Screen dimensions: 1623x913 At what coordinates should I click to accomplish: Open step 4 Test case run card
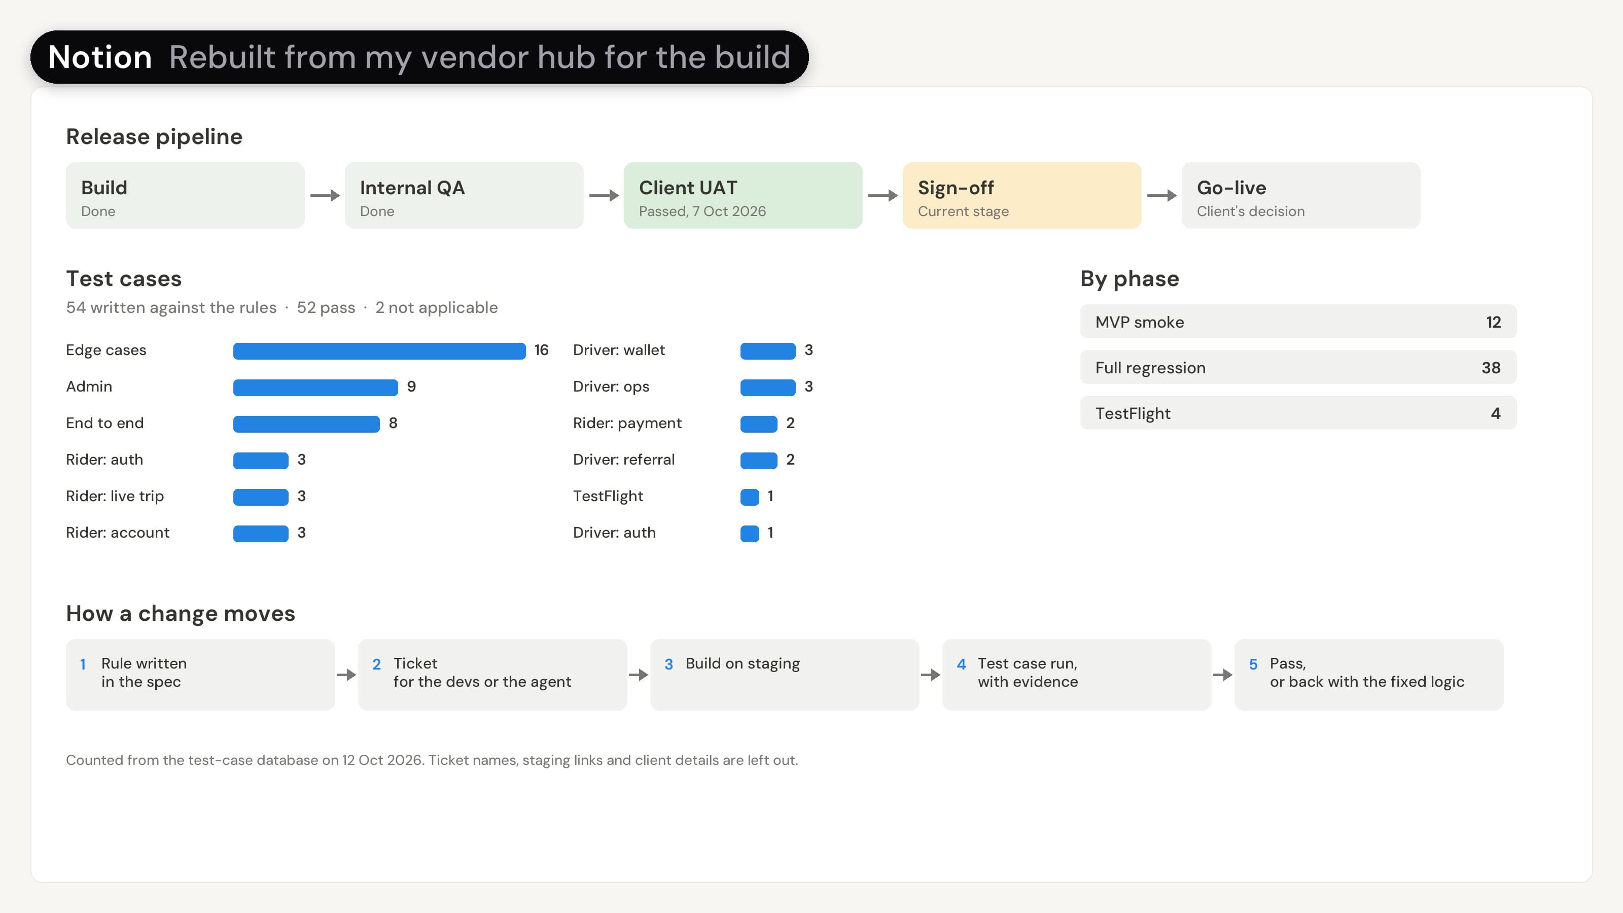pos(1077,675)
